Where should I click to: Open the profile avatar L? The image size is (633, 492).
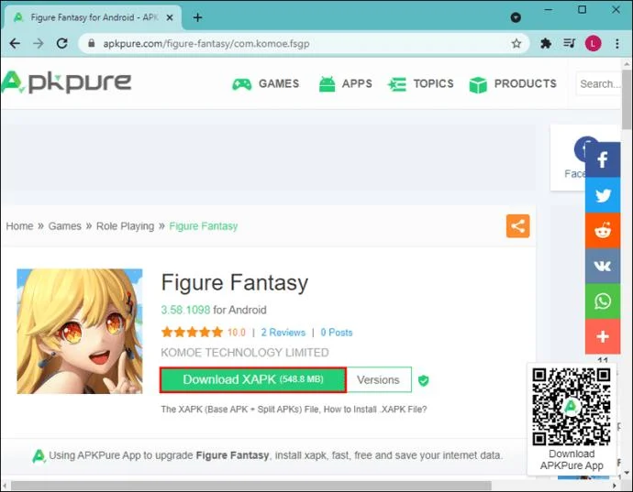593,43
